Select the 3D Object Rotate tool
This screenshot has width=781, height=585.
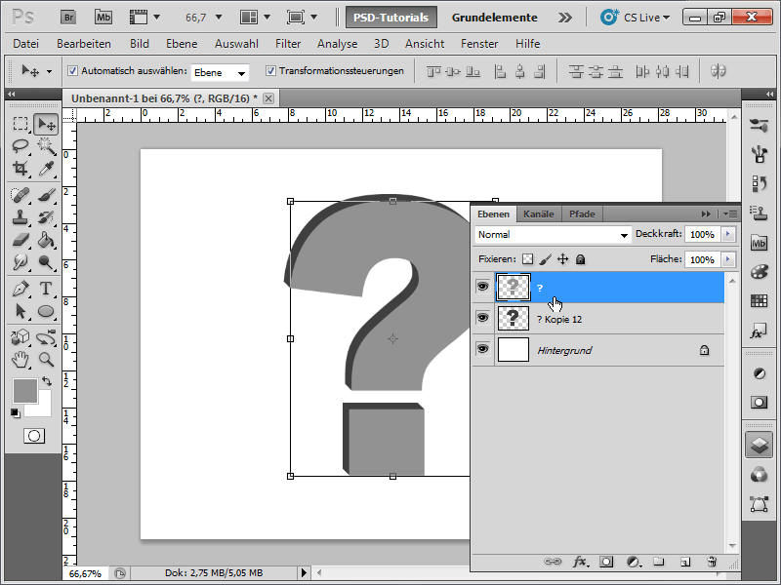[x=21, y=337]
